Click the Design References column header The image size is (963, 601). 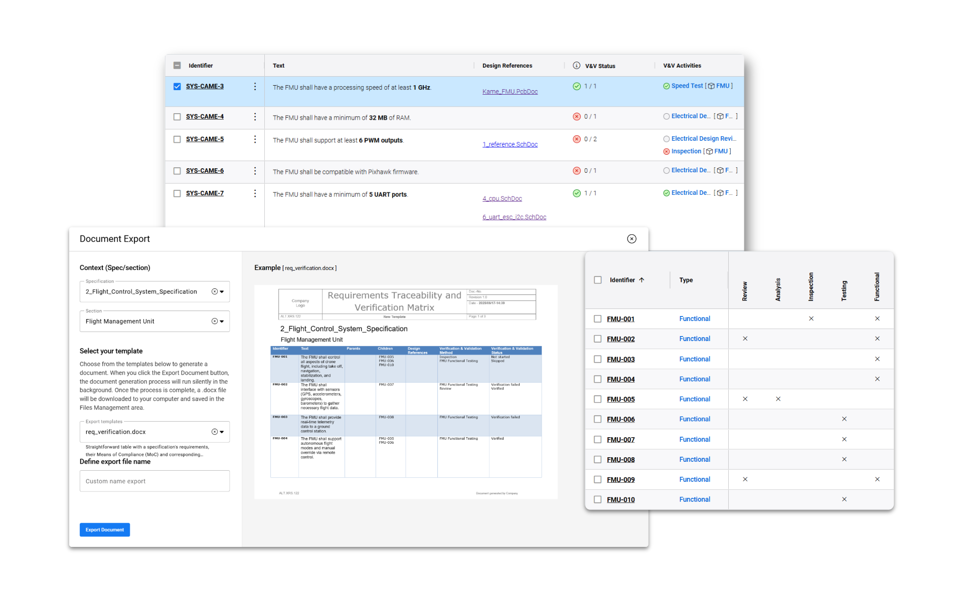(x=507, y=66)
